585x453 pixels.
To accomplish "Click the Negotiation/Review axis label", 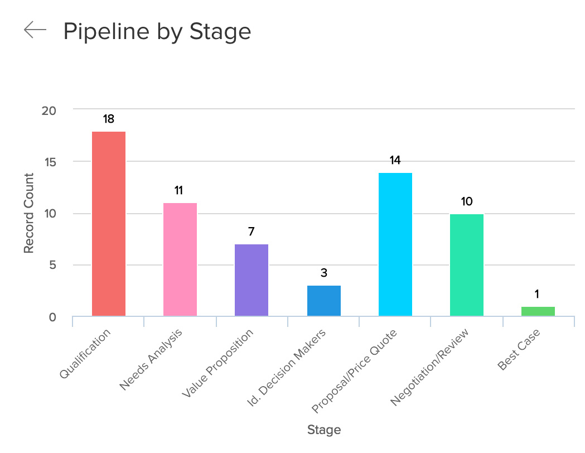I will pos(430,367).
